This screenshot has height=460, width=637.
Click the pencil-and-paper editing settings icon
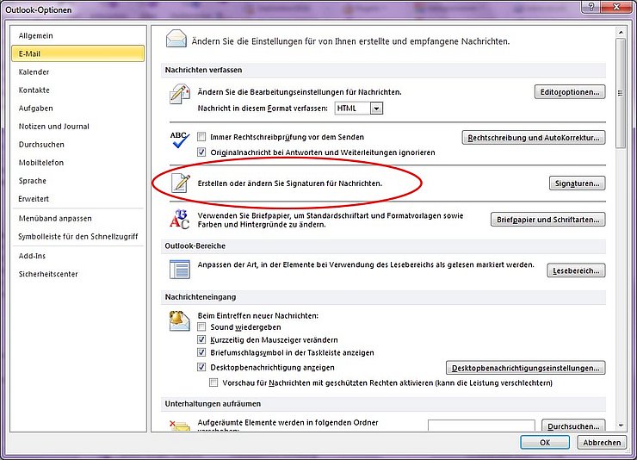click(180, 94)
